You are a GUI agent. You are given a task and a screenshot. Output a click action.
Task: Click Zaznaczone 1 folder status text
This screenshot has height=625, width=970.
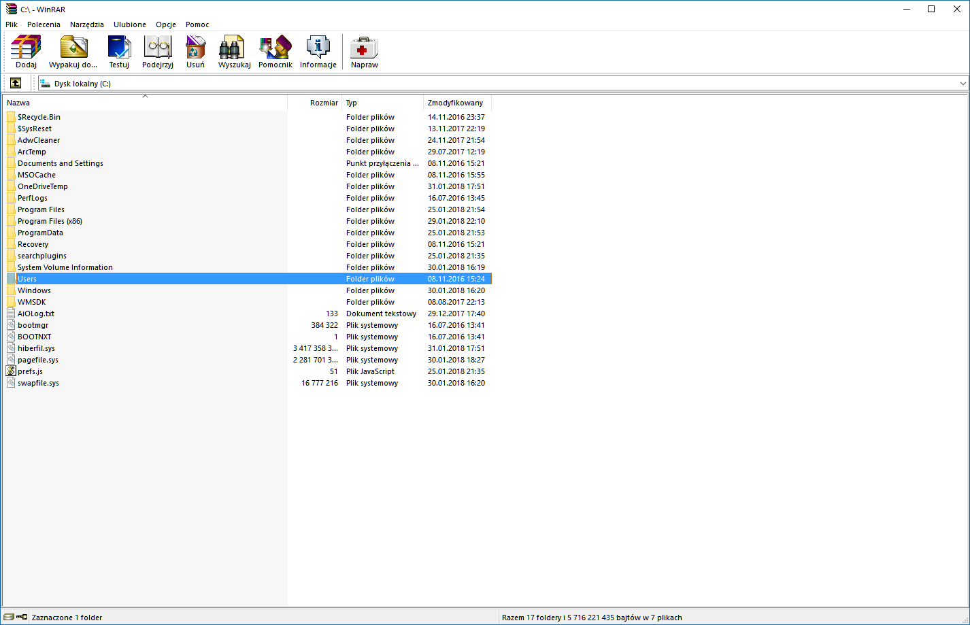[67, 618]
